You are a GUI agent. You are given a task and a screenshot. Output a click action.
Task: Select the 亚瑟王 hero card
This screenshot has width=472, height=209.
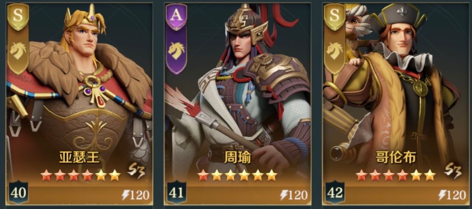(x=79, y=104)
